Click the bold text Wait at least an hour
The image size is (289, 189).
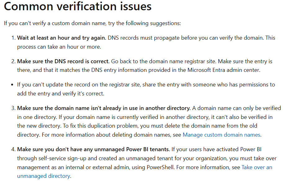click(61, 38)
